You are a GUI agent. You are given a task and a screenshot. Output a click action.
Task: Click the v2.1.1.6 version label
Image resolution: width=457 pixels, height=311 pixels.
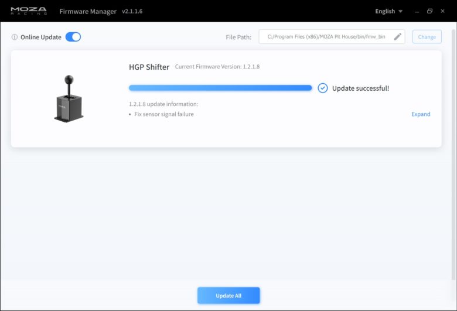[x=132, y=11]
